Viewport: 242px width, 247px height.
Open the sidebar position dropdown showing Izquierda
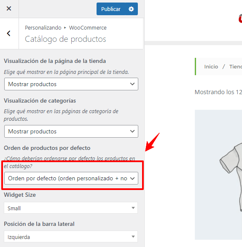(71, 237)
